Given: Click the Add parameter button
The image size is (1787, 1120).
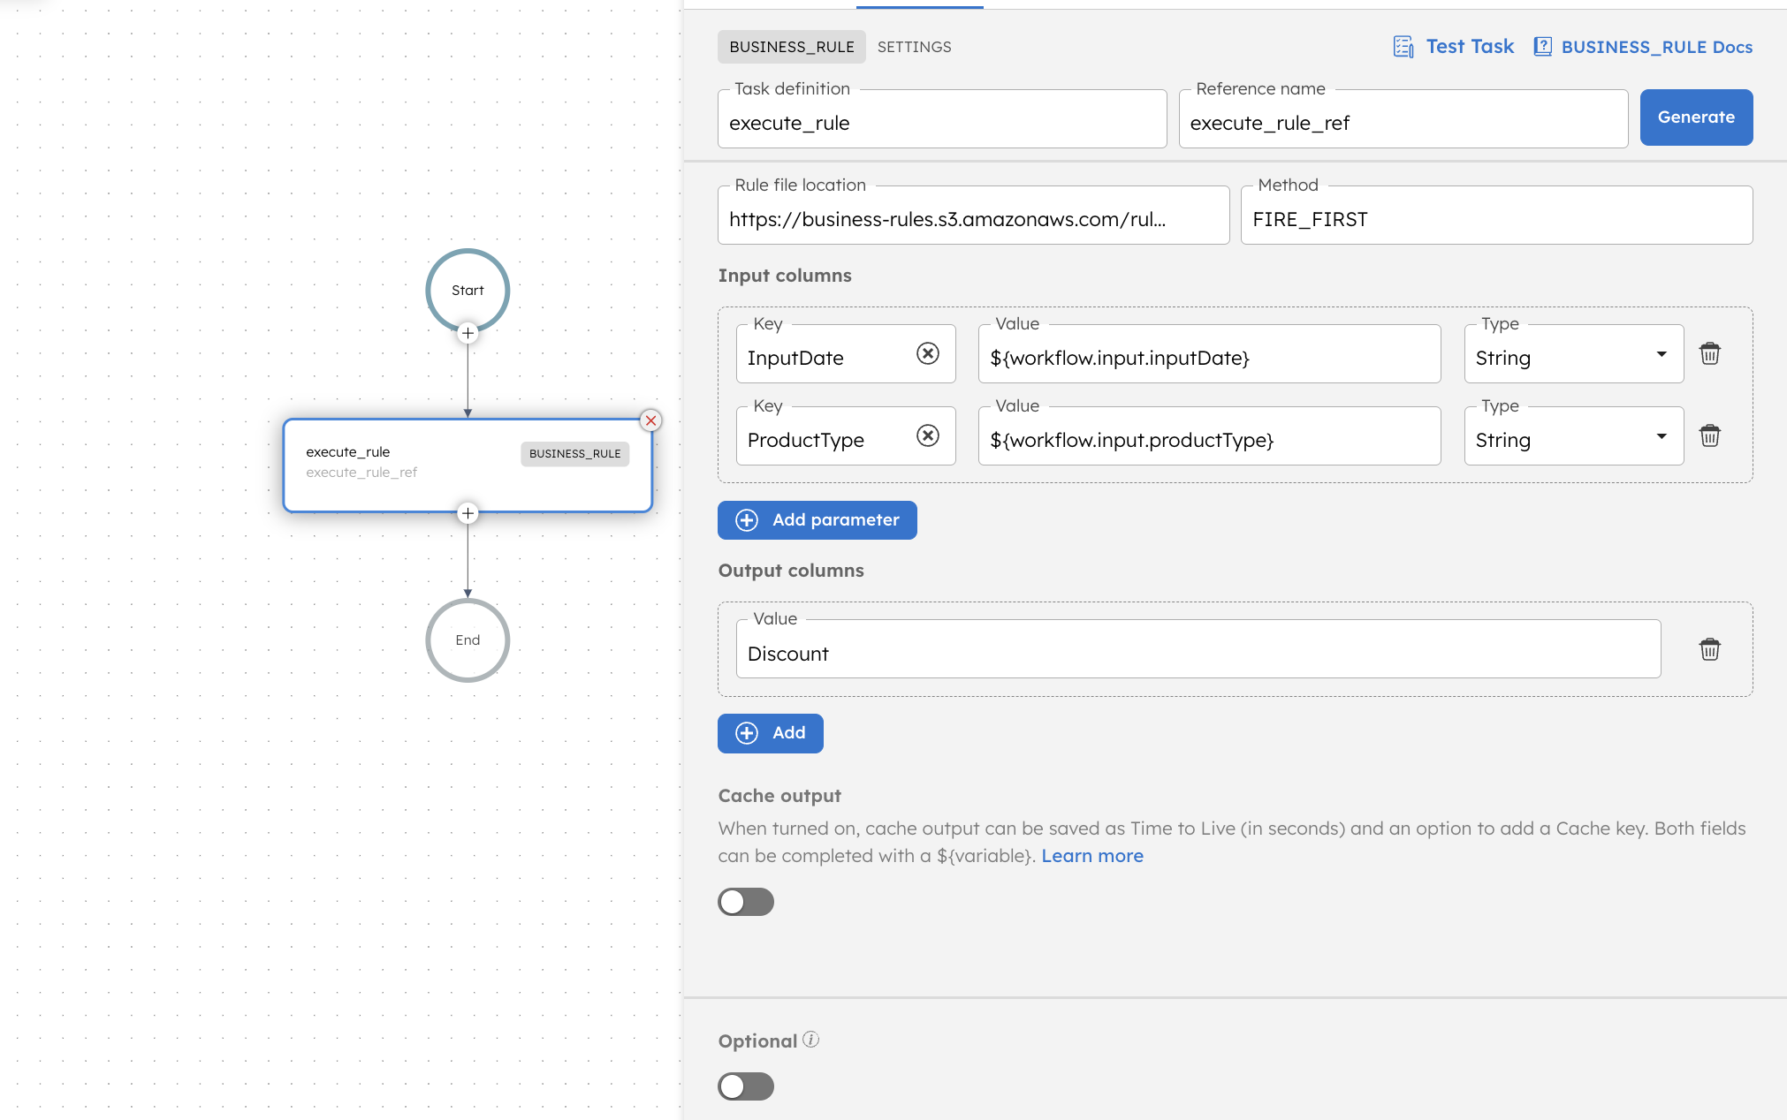Looking at the screenshot, I should tap(817, 520).
